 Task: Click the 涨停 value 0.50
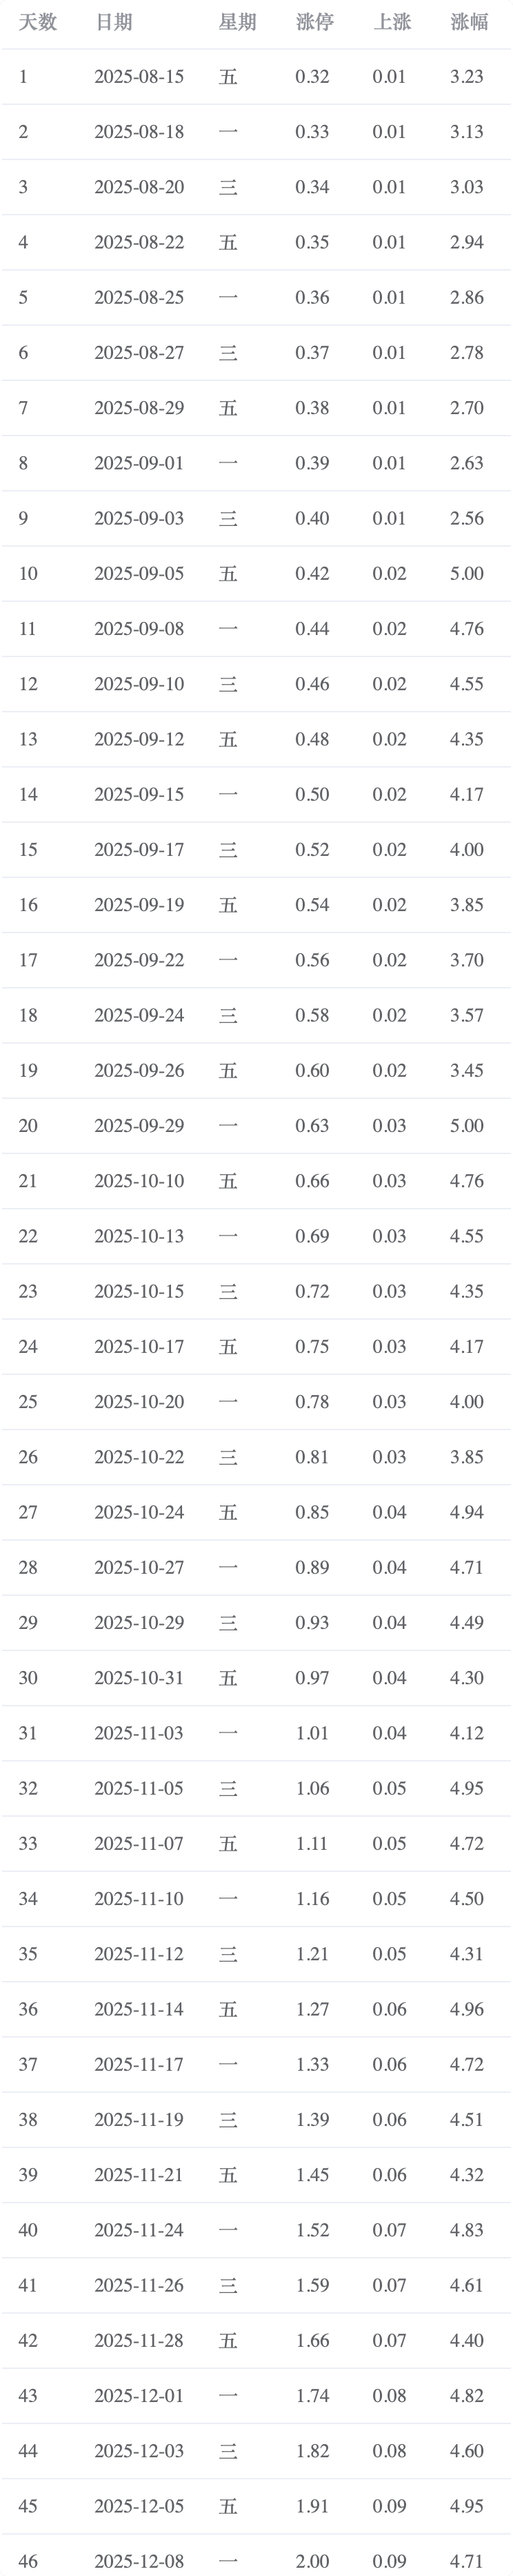click(x=312, y=795)
